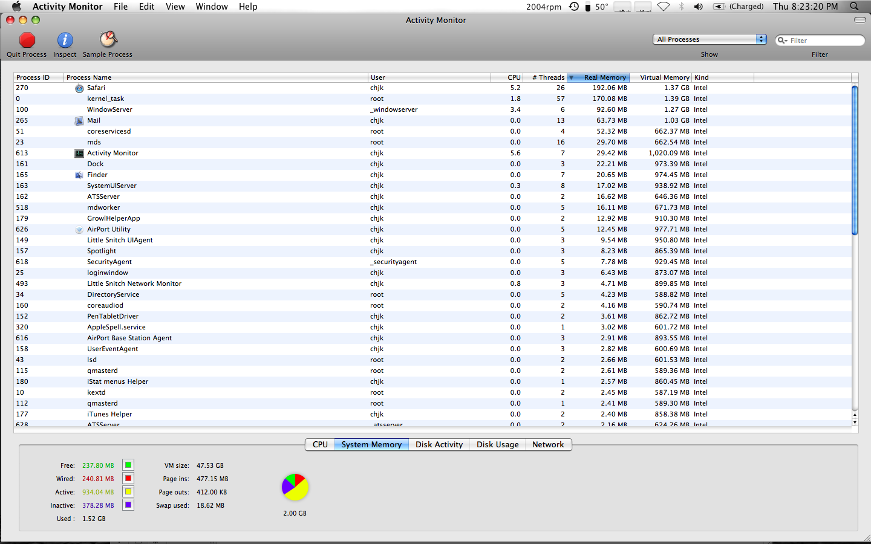871x544 pixels.
Task: Sort by User column header
Action: point(429,77)
